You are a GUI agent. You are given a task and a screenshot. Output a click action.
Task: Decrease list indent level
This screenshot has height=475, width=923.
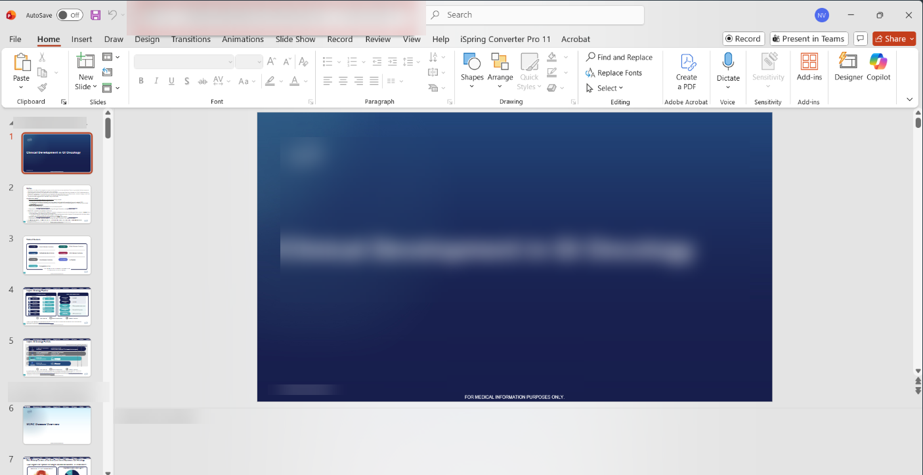click(377, 62)
